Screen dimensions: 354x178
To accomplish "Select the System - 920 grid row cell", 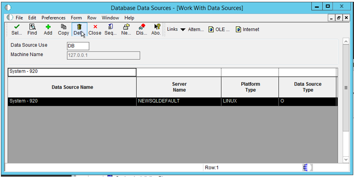I will (x=72, y=101).
